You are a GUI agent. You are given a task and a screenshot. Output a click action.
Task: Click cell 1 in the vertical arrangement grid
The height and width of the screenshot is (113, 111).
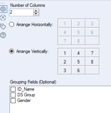point(65,53)
